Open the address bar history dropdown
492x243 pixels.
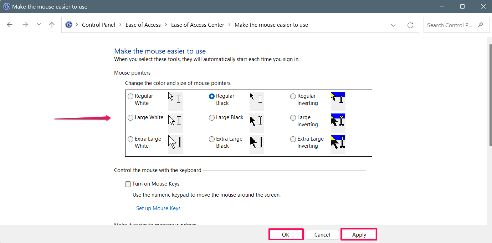(393, 25)
